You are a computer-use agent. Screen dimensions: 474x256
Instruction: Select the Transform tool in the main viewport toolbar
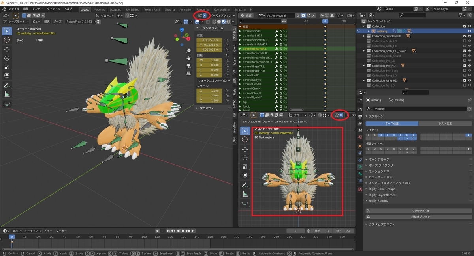point(7,75)
